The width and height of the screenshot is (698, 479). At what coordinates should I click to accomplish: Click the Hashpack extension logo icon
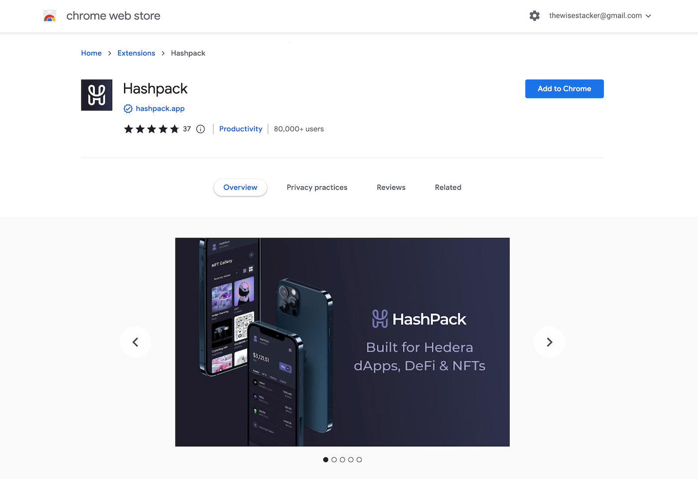point(97,95)
